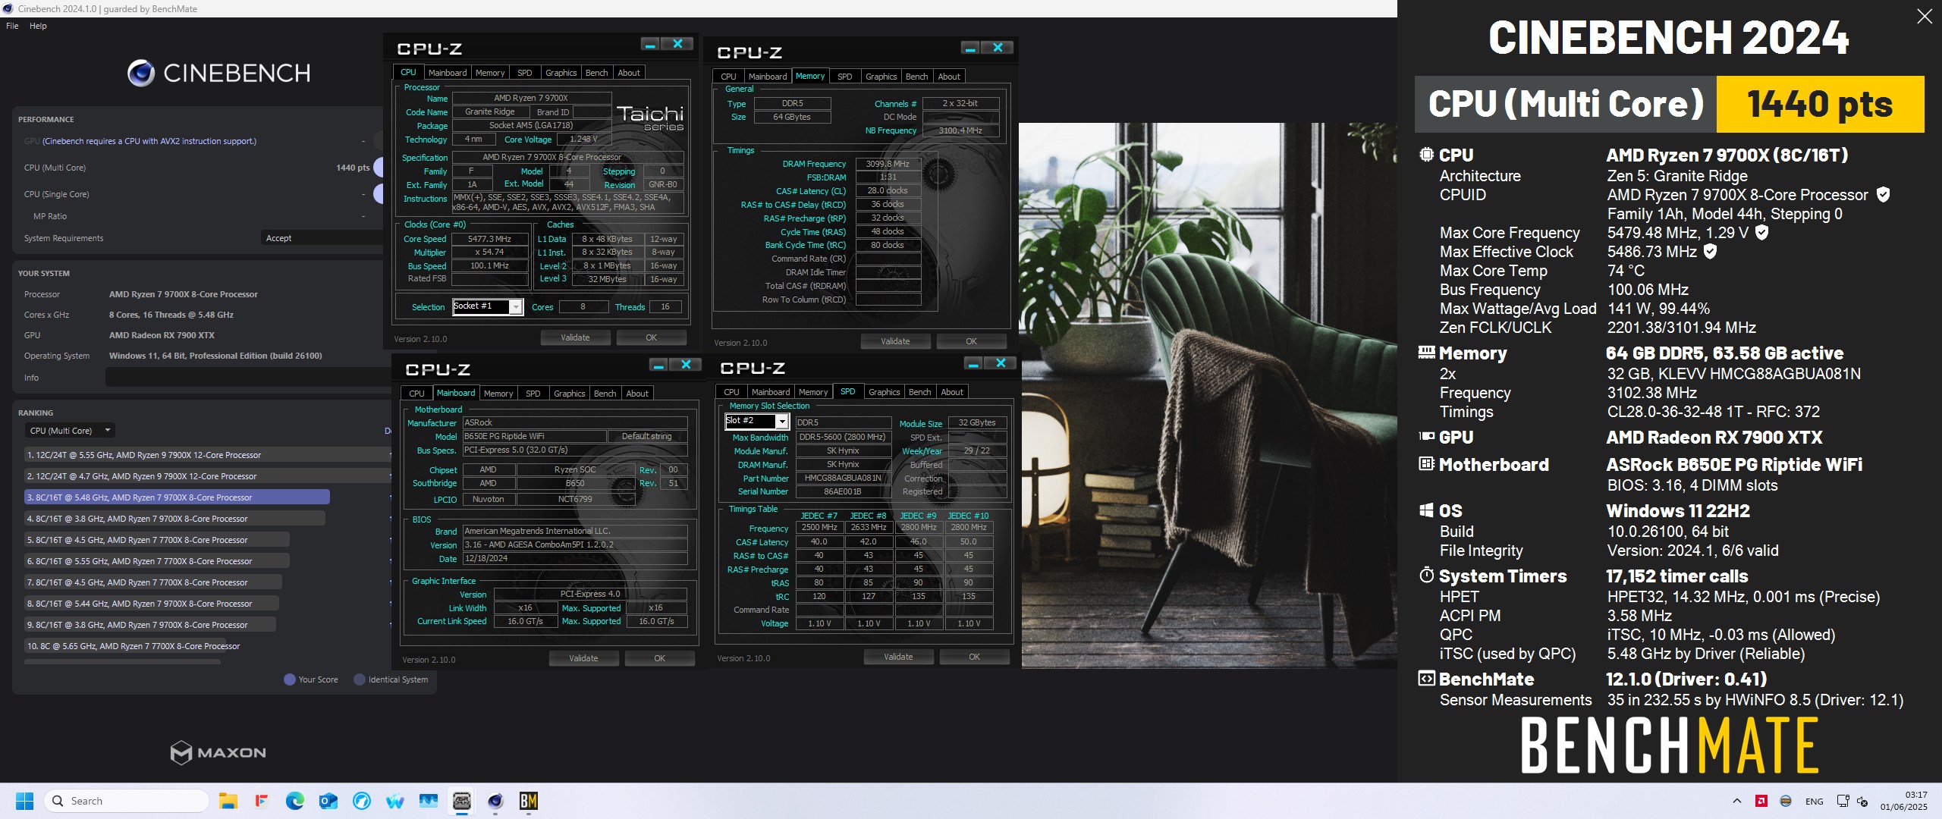Click shield icon beside Max Effective Clock

point(1711,252)
